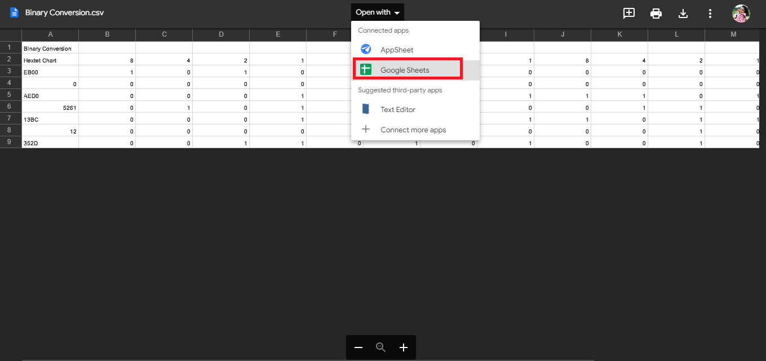Select Text Editor from suggested apps
Viewport: 766px width, 361px height.
pyautogui.click(x=415, y=109)
